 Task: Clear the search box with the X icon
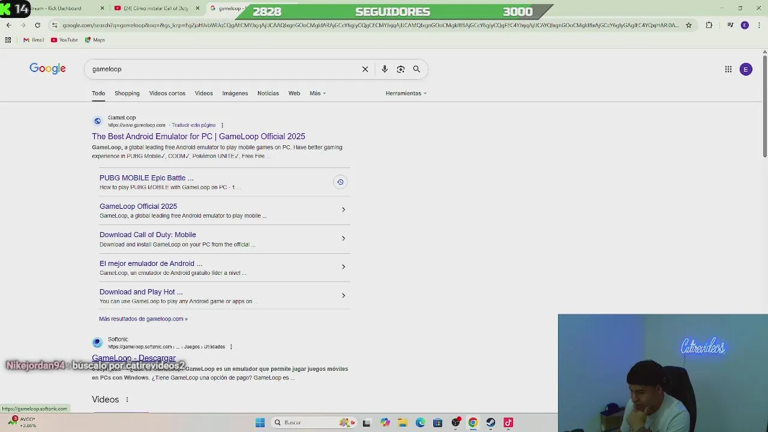pyautogui.click(x=365, y=69)
